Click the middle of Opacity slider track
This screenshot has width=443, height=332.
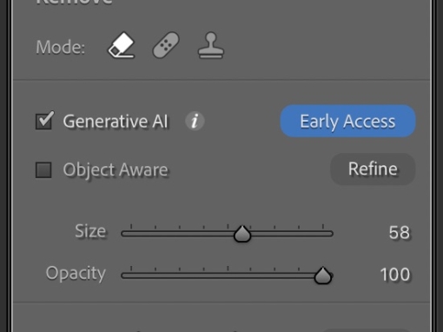227,276
